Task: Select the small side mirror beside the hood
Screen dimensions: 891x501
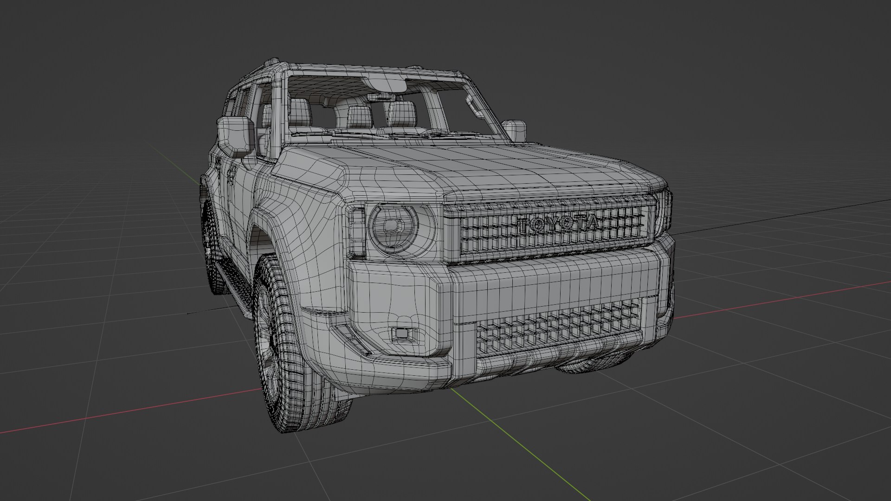Action: pos(515,130)
